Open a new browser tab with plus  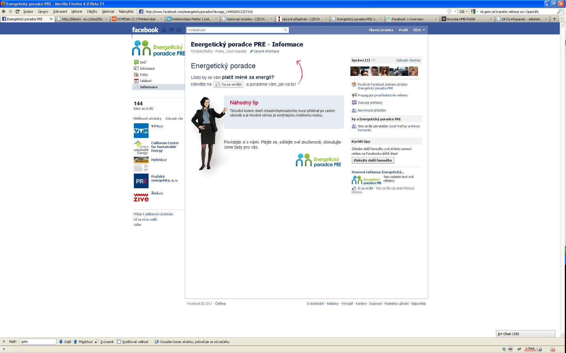(x=555, y=19)
